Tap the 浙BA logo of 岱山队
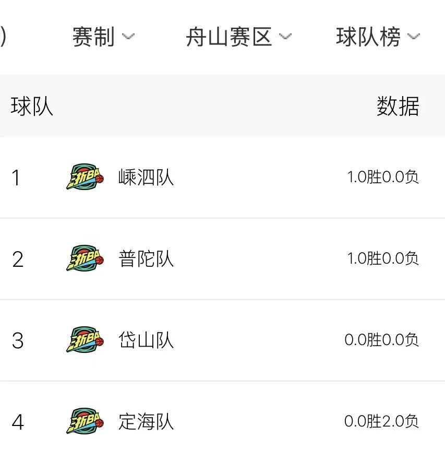 (x=85, y=339)
